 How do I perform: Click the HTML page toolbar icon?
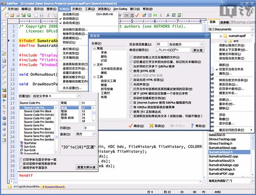(41, 15)
